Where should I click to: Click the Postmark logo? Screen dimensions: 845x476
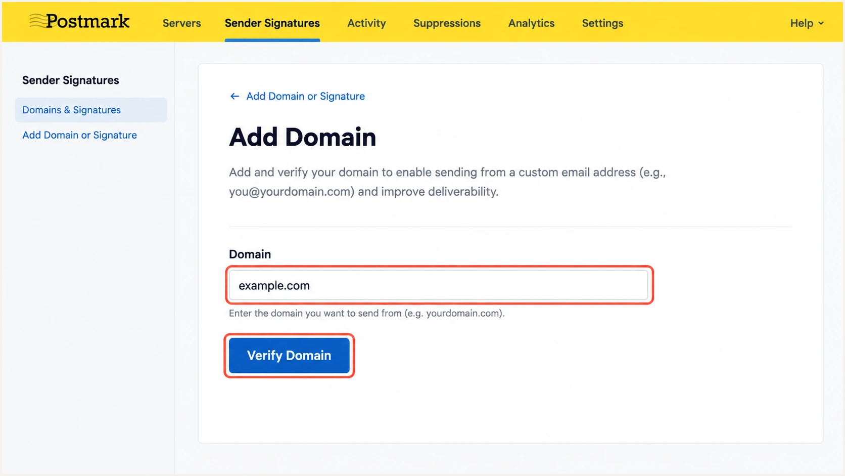(79, 21)
